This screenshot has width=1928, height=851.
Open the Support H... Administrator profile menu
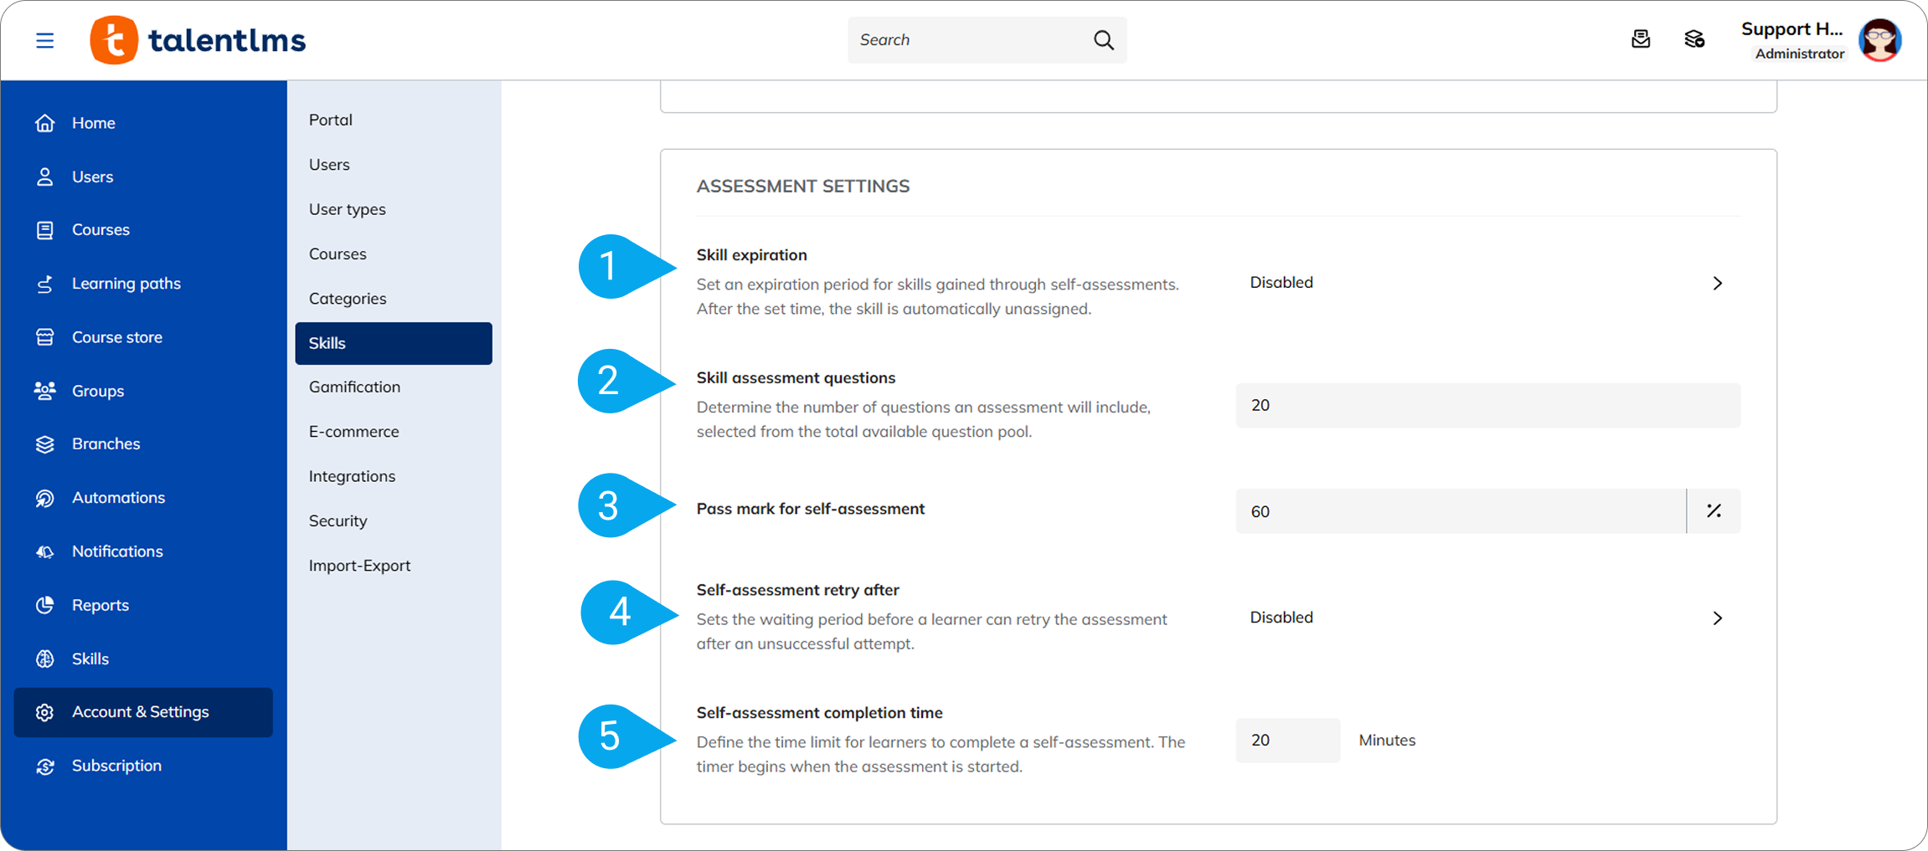point(1792,40)
